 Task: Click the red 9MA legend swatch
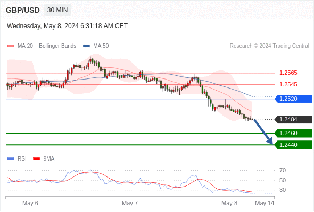click(x=36, y=159)
